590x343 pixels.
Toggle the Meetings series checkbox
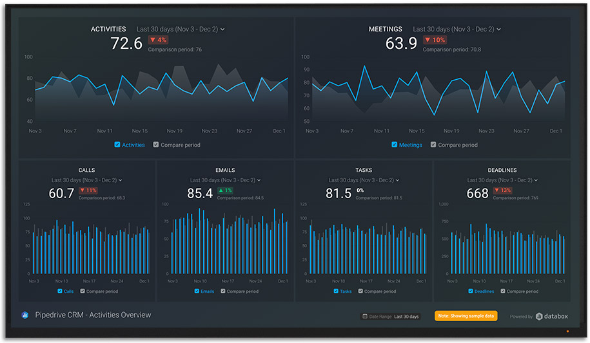(395, 145)
